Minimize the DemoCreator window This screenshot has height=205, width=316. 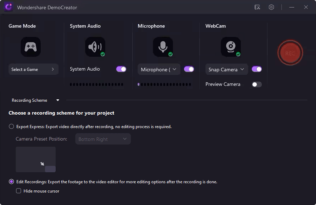click(x=292, y=7)
